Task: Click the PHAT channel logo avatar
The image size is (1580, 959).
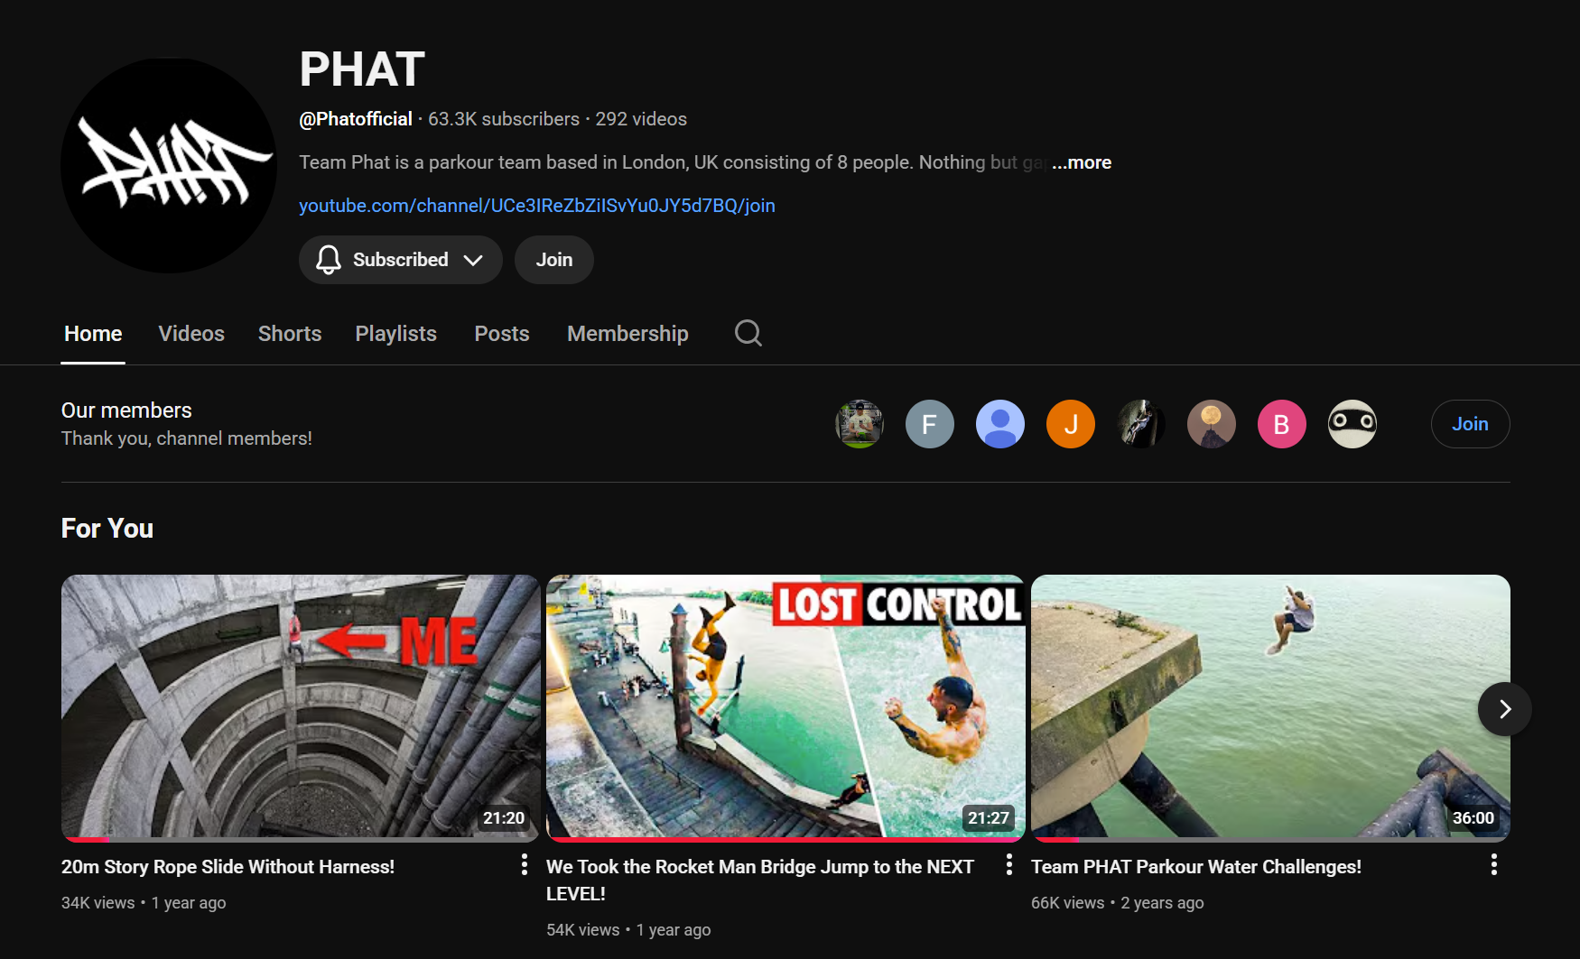Action: pos(169,165)
